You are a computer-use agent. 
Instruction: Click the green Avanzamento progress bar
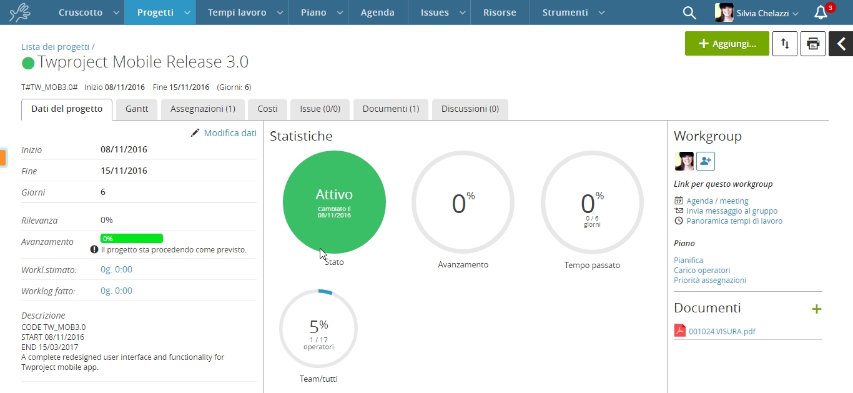pyautogui.click(x=132, y=239)
